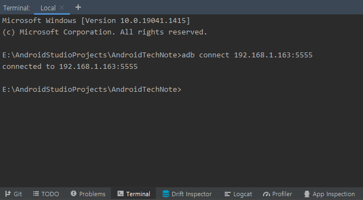Image resolution: width=363 pixels, height=200 pixels.
Task: Close the Local terminal tab
Action: click(x=62, y=8)
